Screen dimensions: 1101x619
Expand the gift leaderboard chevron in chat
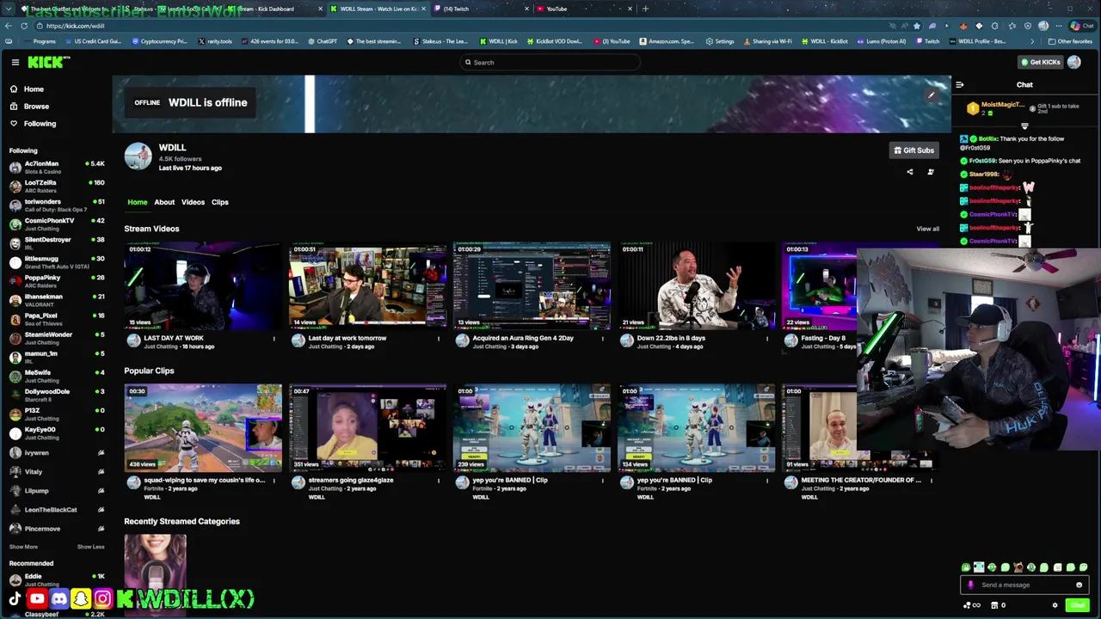click(1024, 126)
